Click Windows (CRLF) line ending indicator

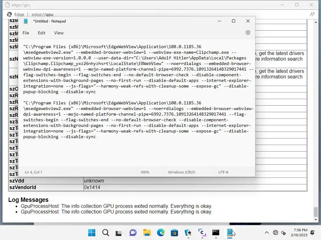tap(182, 172)
